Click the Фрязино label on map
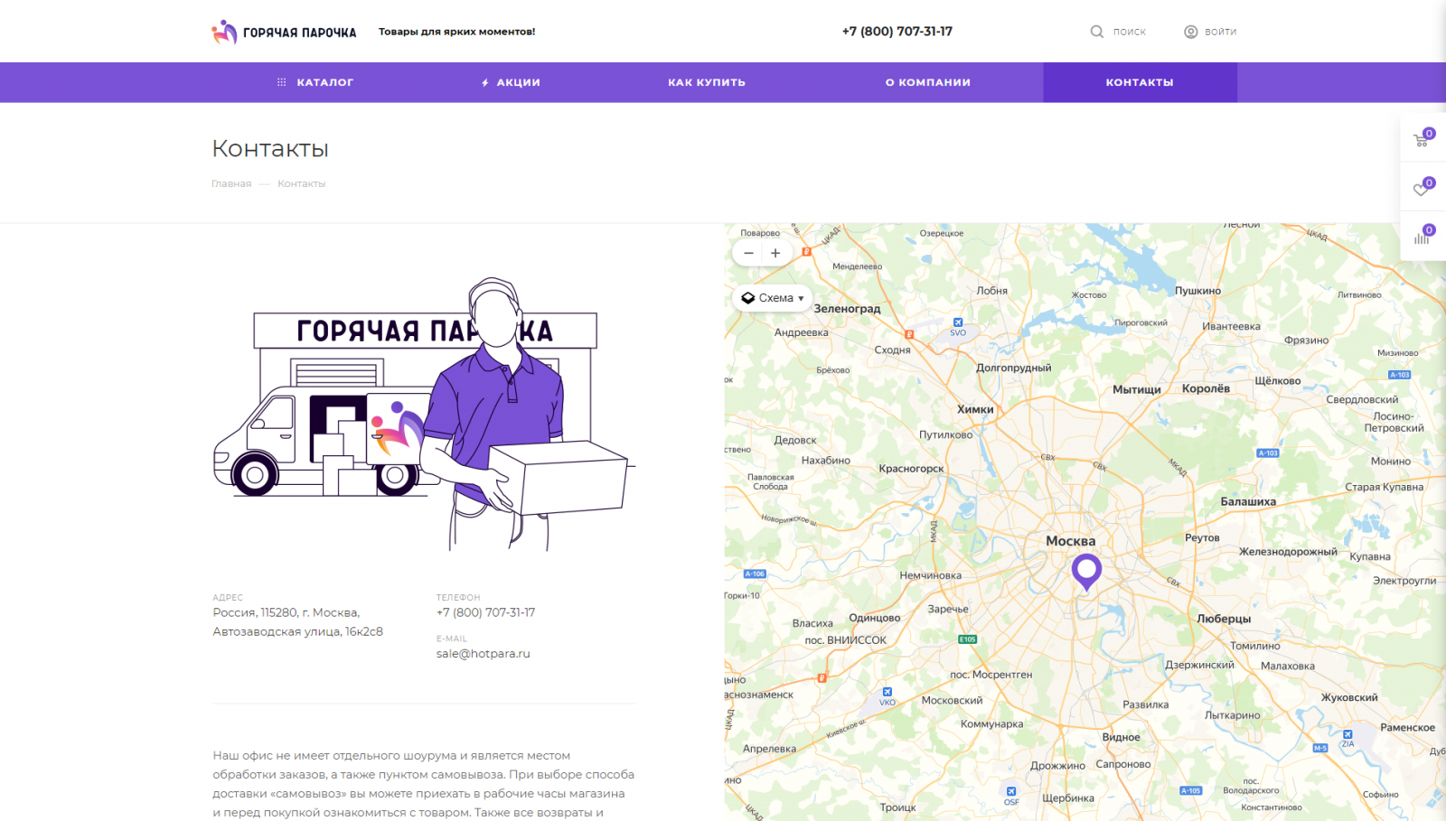The height and width of the screenshot is (821, 1446). pyautogui.click(x=1306, y=340)
